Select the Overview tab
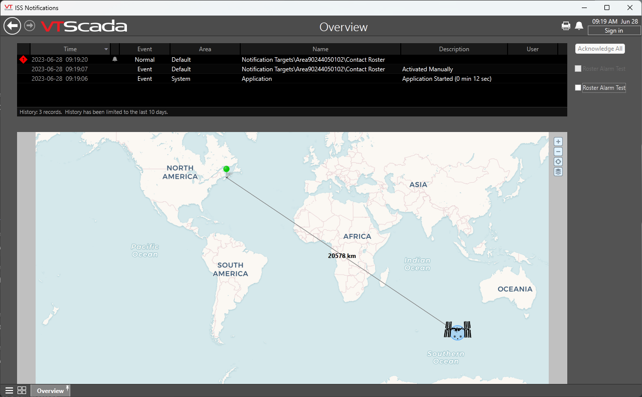The width and height of the screenshot is (642, 397). (50, 390)
